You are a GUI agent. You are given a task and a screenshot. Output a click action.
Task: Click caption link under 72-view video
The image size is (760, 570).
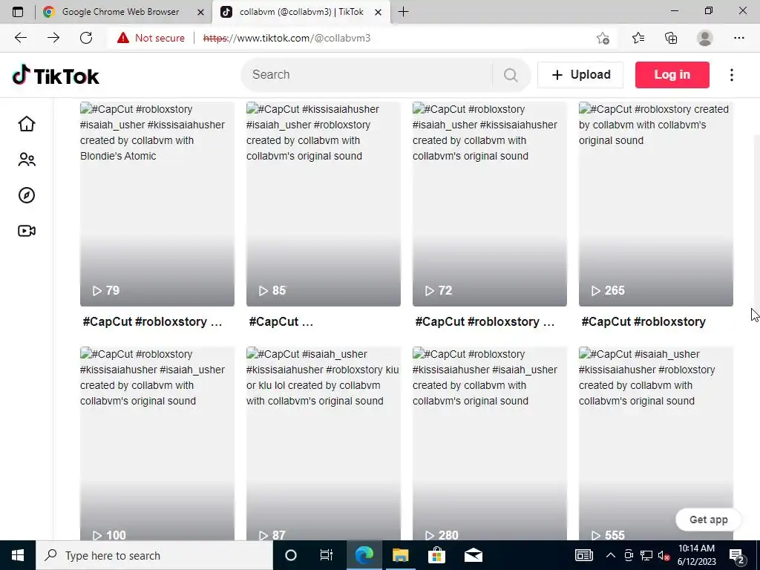pyautogui.click(x=485, y=322)
